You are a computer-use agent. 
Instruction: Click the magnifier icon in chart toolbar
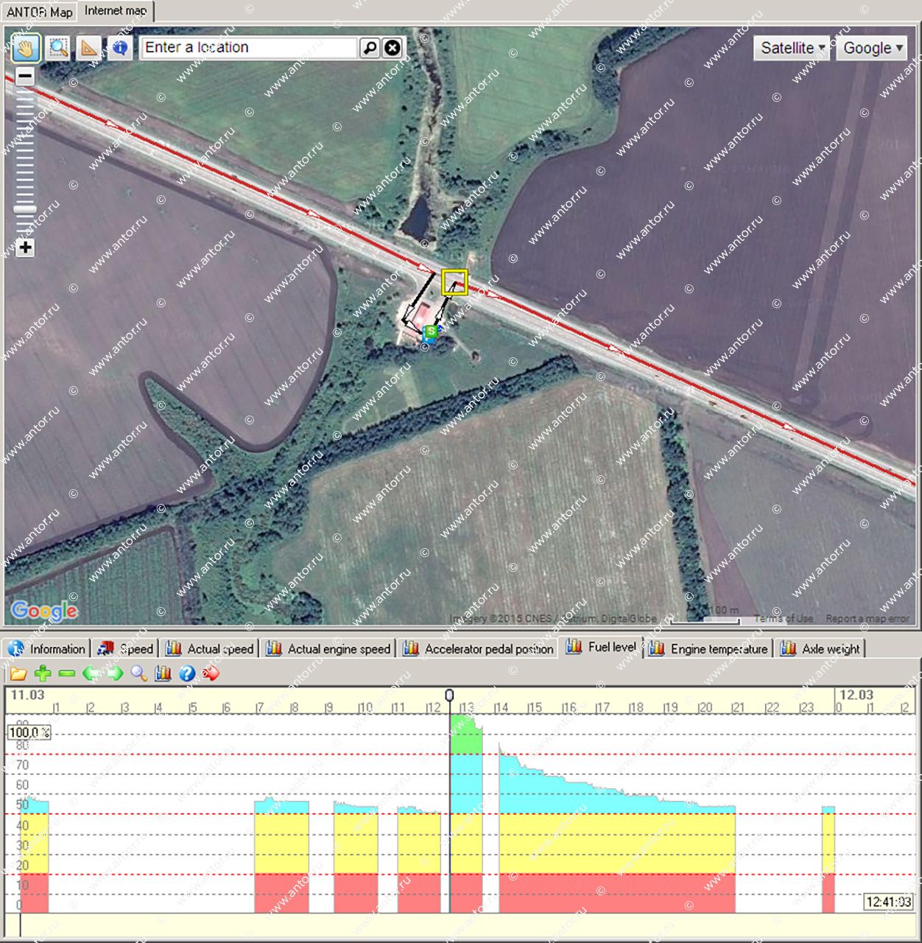pyautogui.click(x=139, y=673)
